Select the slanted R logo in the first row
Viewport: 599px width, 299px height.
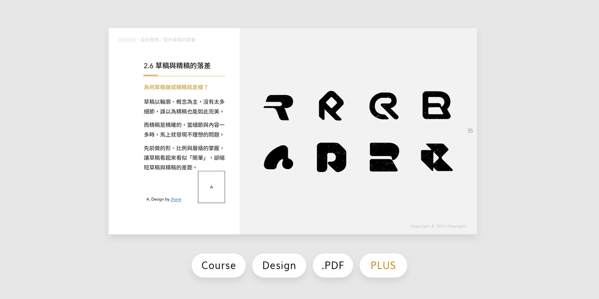coord(279,107)
